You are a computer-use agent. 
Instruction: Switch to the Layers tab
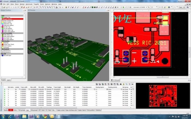(9, 80)
